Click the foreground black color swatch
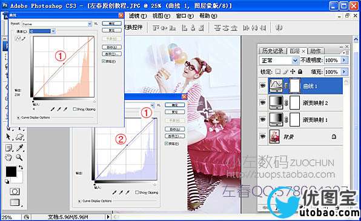 coord(11,171)
